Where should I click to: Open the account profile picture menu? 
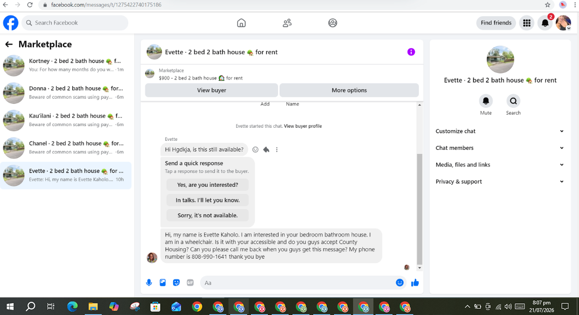[x=563, y=23]
